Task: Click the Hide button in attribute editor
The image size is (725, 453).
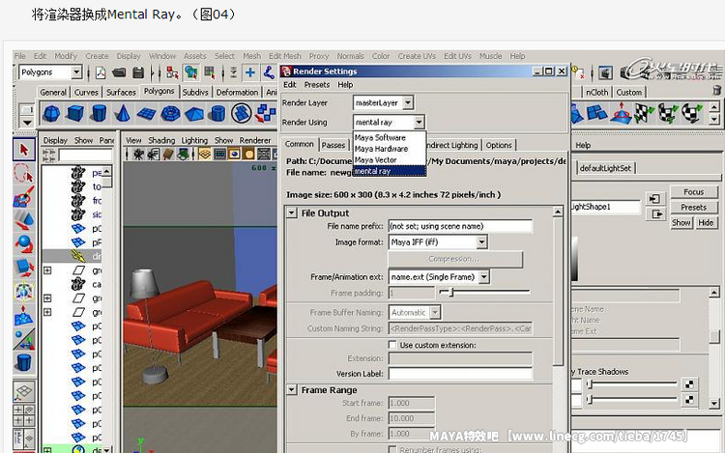Action: 706,222
